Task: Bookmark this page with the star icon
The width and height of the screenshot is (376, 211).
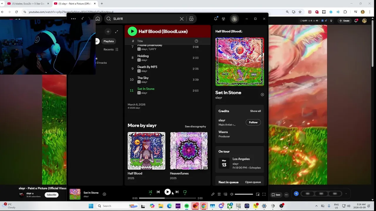Action: (x=300, y=12)
